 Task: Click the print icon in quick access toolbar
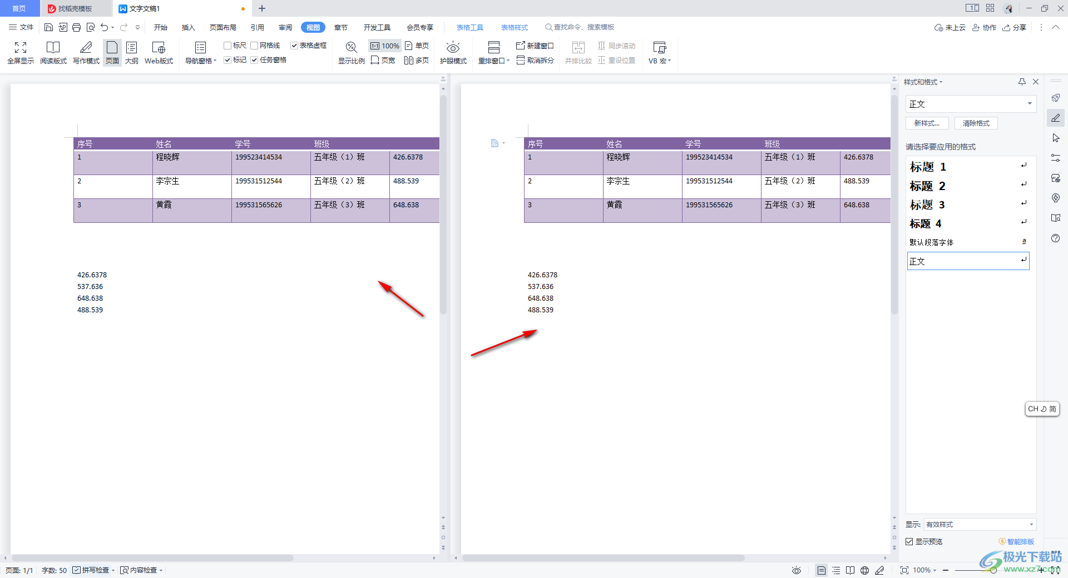tap(77, 27)
